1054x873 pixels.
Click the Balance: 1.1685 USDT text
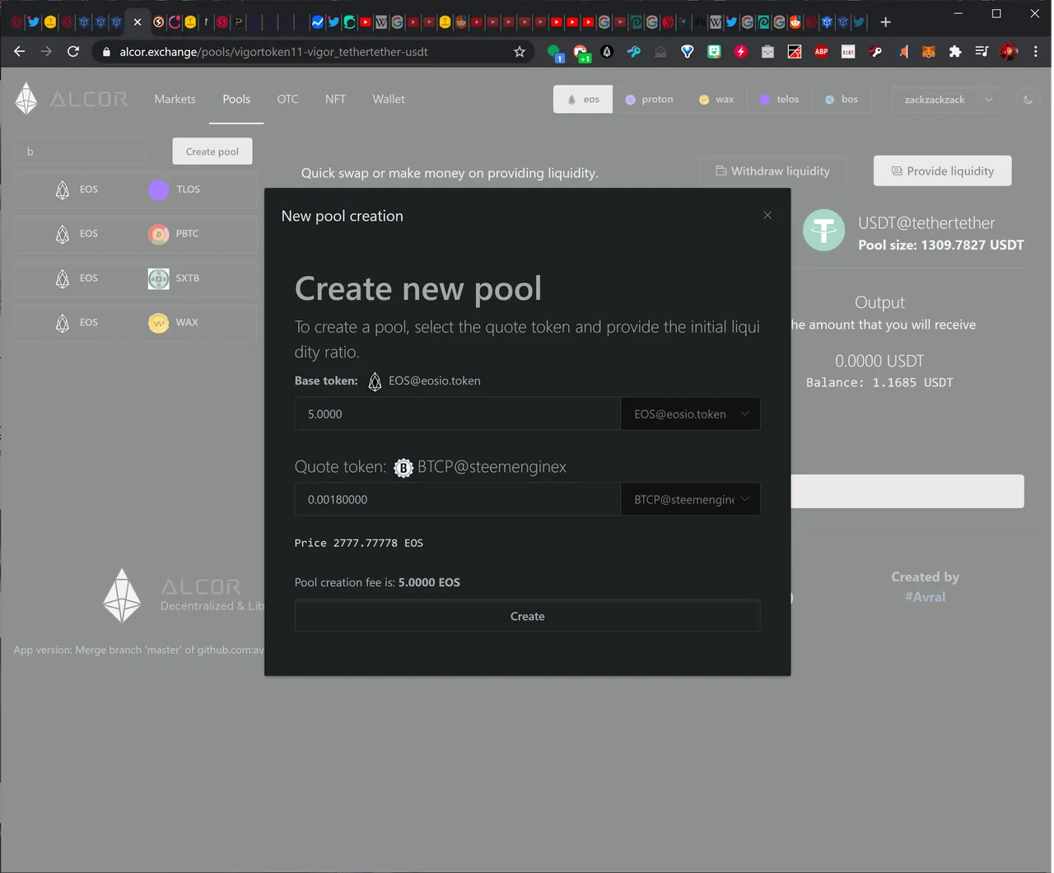[x=879, y=383]
